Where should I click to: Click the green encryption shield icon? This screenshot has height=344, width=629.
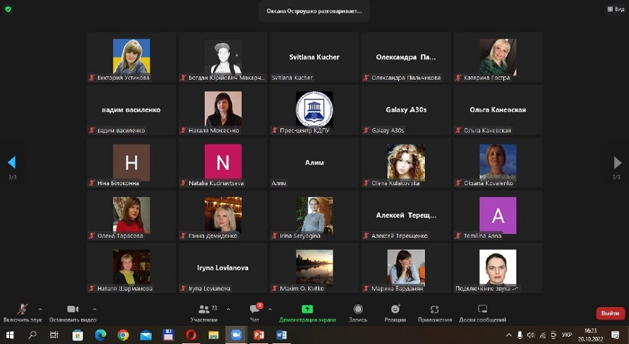[8, 9]
